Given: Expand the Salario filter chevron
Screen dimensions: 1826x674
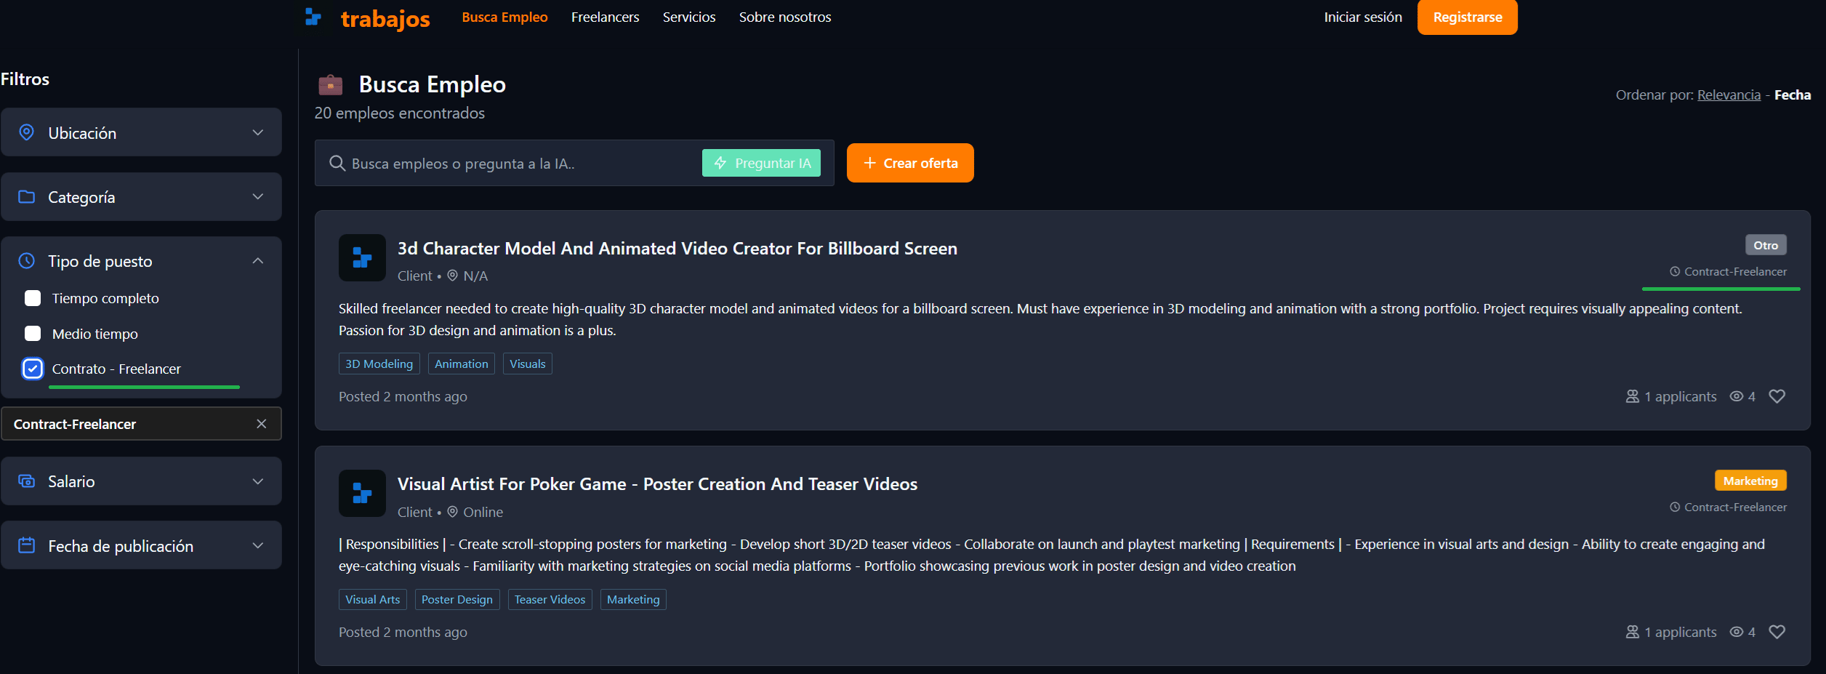Looking at the screenshot, I should pyautogui.click(x=258, y=481).
